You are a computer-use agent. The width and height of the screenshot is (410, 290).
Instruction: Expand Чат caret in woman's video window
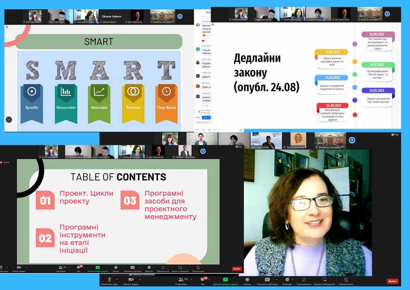coord(210,280)
